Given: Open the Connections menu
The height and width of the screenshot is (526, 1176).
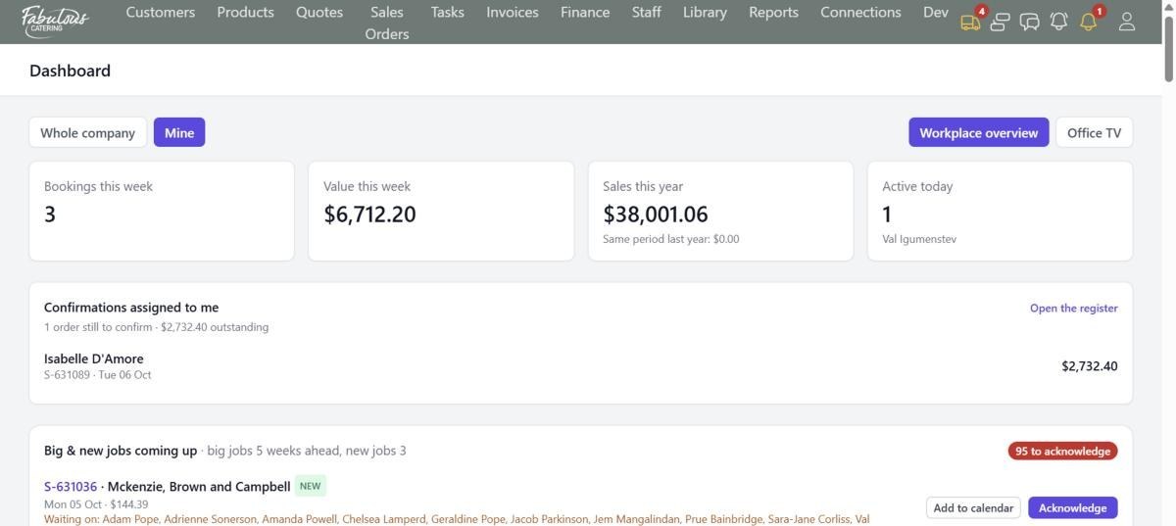Looking at the screenshot, I should coord(860,13).
